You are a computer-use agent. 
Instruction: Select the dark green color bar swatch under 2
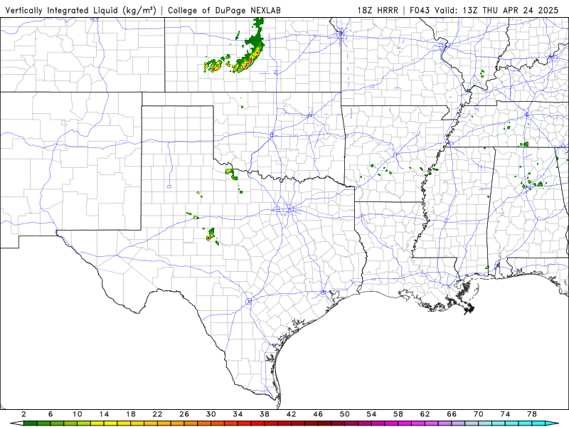(31, 423)
